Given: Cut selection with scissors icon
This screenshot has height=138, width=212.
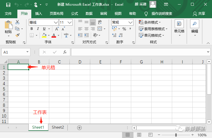Looking at the screenshot, I should click(x=17, y=22).
